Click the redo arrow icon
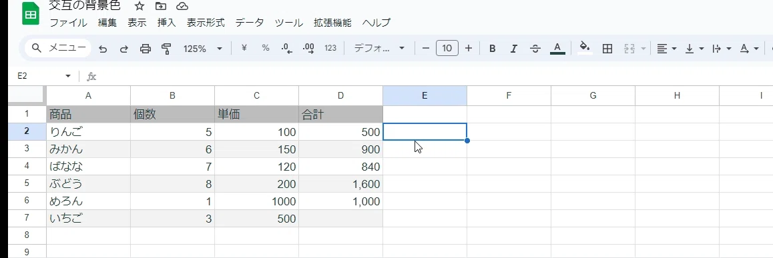Screen dimensions: 773x258 click(x=124, y=48)
